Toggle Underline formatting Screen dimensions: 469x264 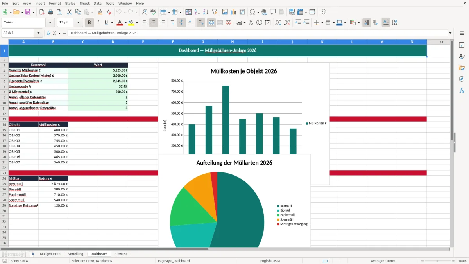coord(106,23)
